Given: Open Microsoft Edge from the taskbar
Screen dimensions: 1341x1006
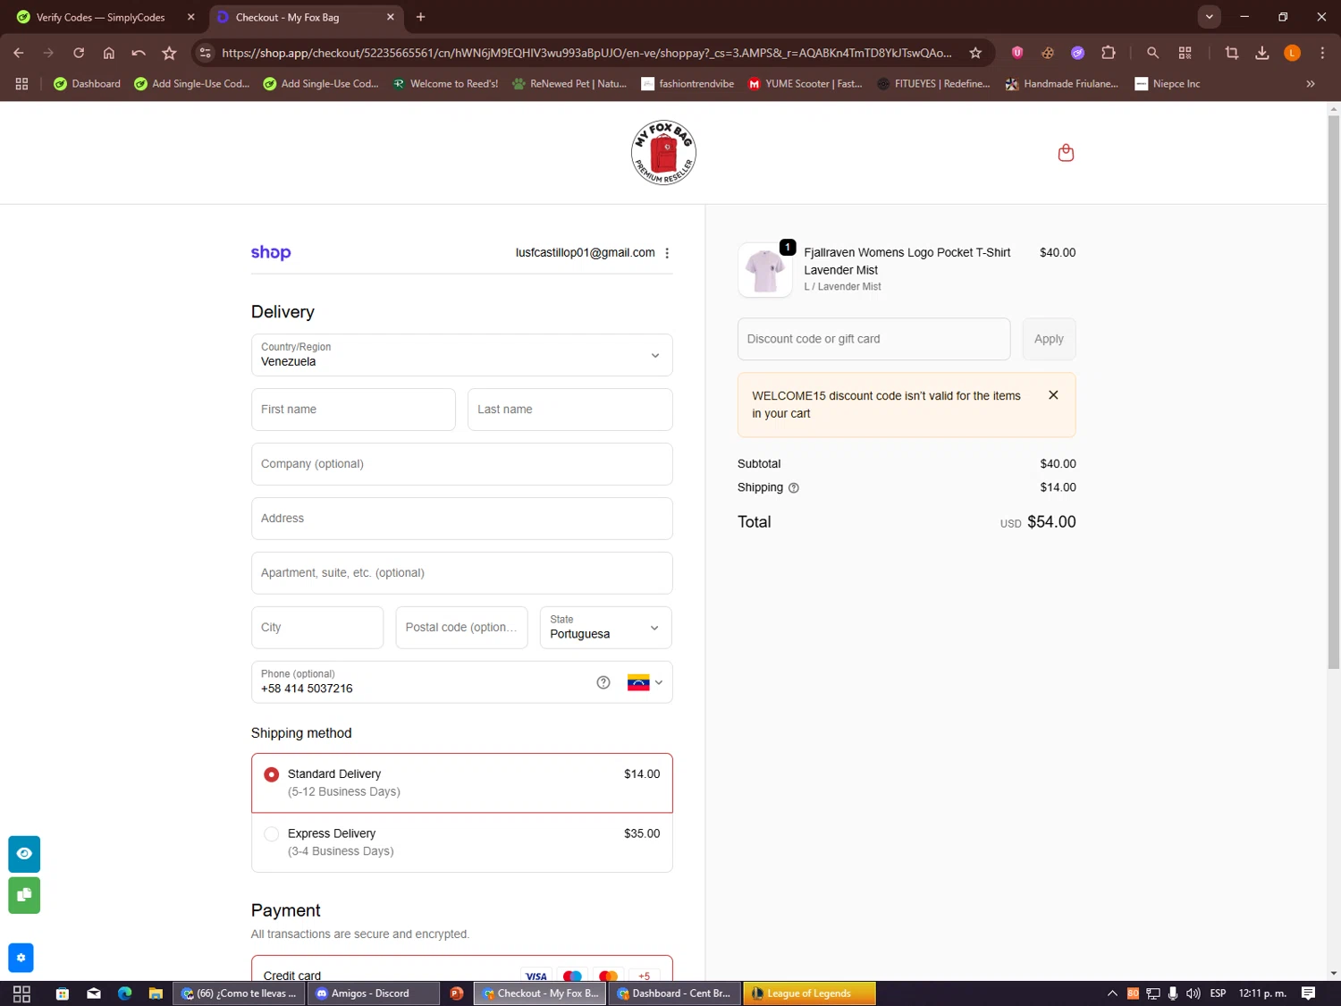Looking at the screenshot, I should pos(124,993).
